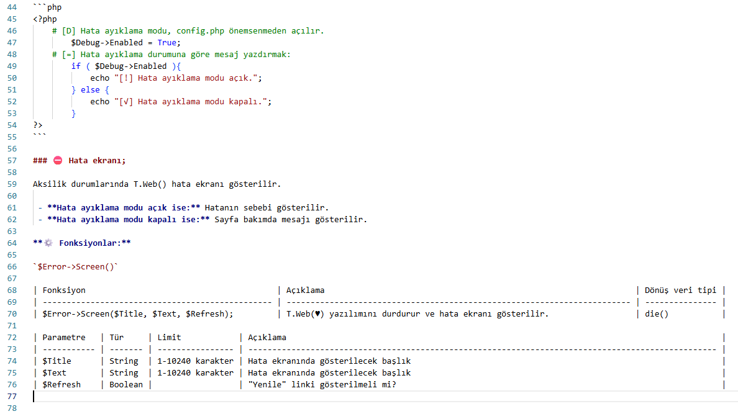Click the ```php code fence on line 44

click(x=47, y=7)
